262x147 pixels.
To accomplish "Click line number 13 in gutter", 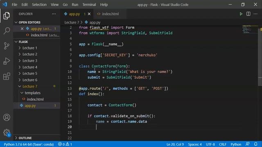I will [x=70, y=88].
